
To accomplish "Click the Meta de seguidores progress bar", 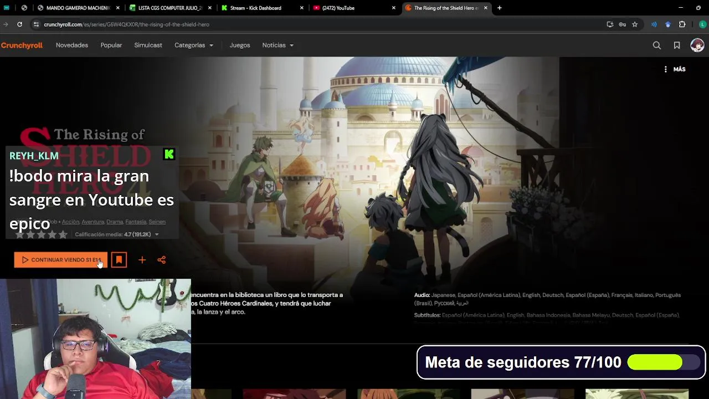I will click(x=662, y=362).
